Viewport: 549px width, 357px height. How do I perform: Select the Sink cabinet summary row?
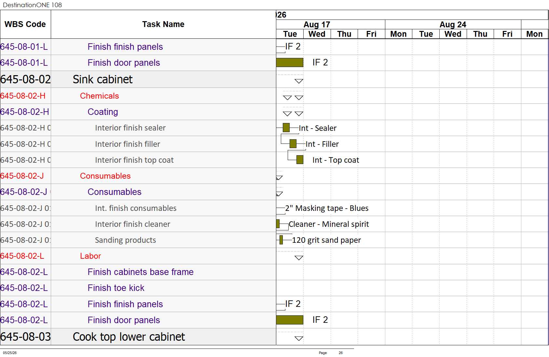[x=138, y=79]
